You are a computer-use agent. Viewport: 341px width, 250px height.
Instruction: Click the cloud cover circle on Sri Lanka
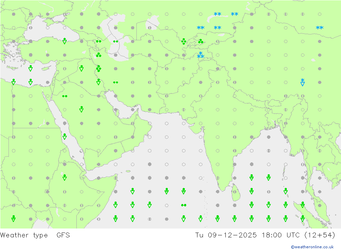tap(235, 191)
